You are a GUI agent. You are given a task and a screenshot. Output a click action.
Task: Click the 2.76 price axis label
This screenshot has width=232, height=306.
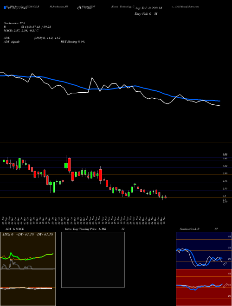click(225, 181)
